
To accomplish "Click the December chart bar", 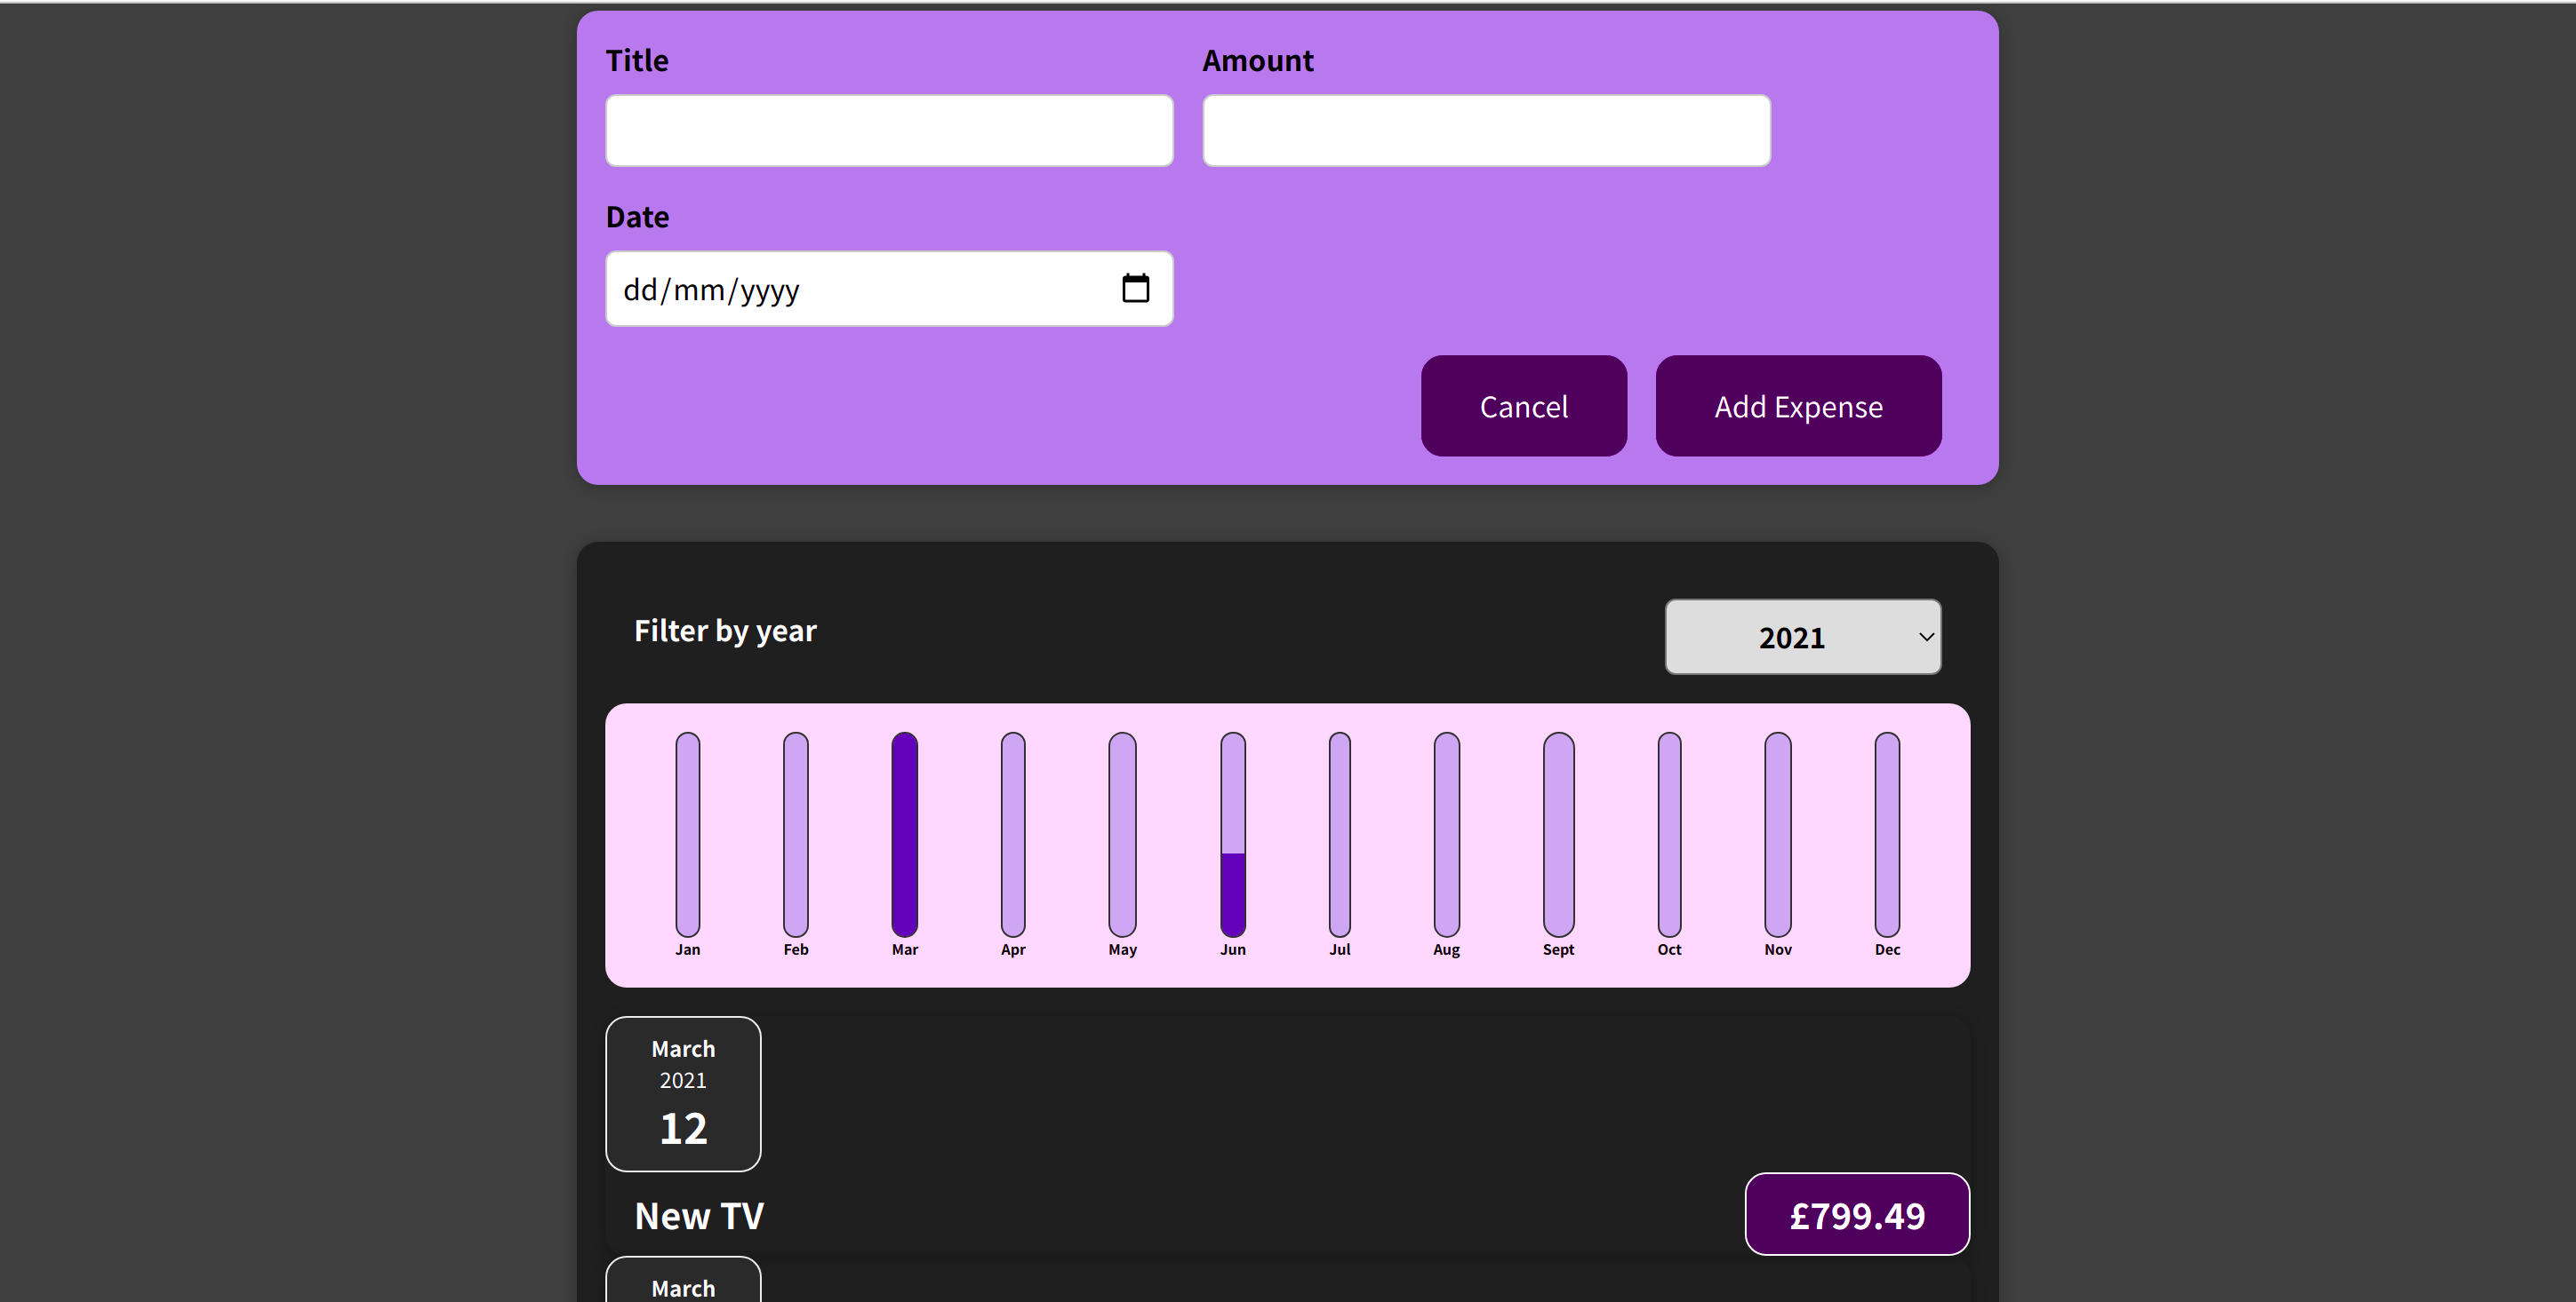I will 1887,833.
